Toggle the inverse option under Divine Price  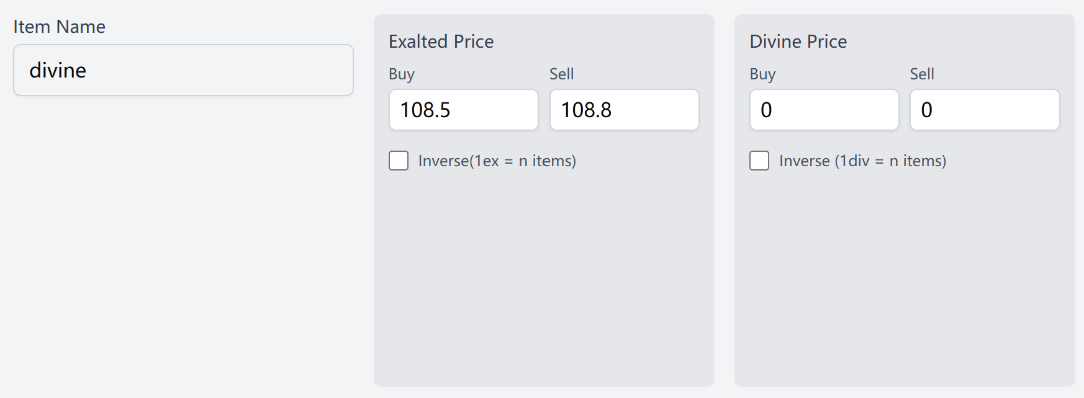click(759, 161)
